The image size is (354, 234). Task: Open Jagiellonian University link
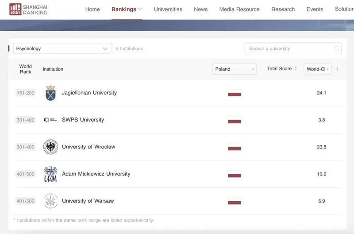coord(89,93)
